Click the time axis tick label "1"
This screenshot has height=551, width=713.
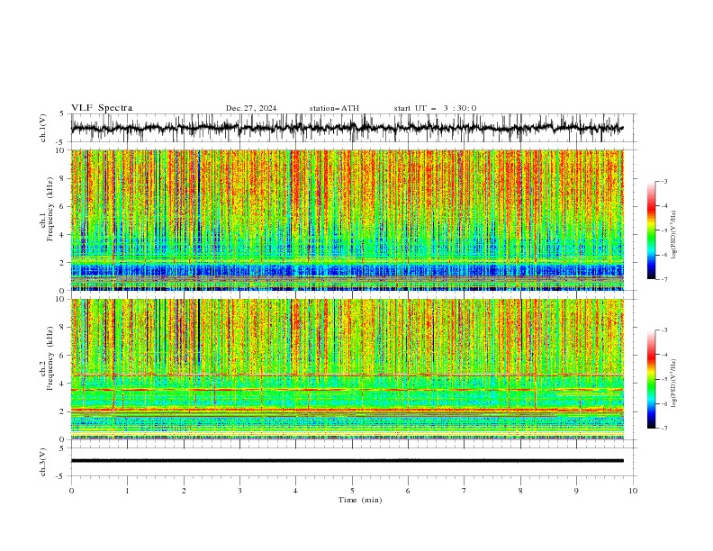[x=127, y=491]
